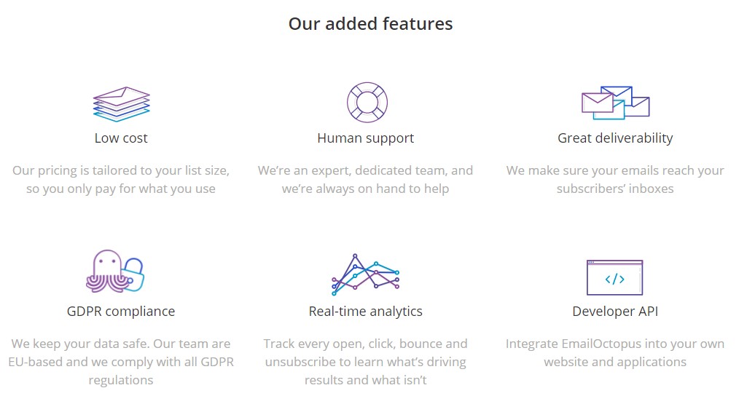
Task: Click the stacked envelopes Low cost icon
Action: click(x=121, y=104)
